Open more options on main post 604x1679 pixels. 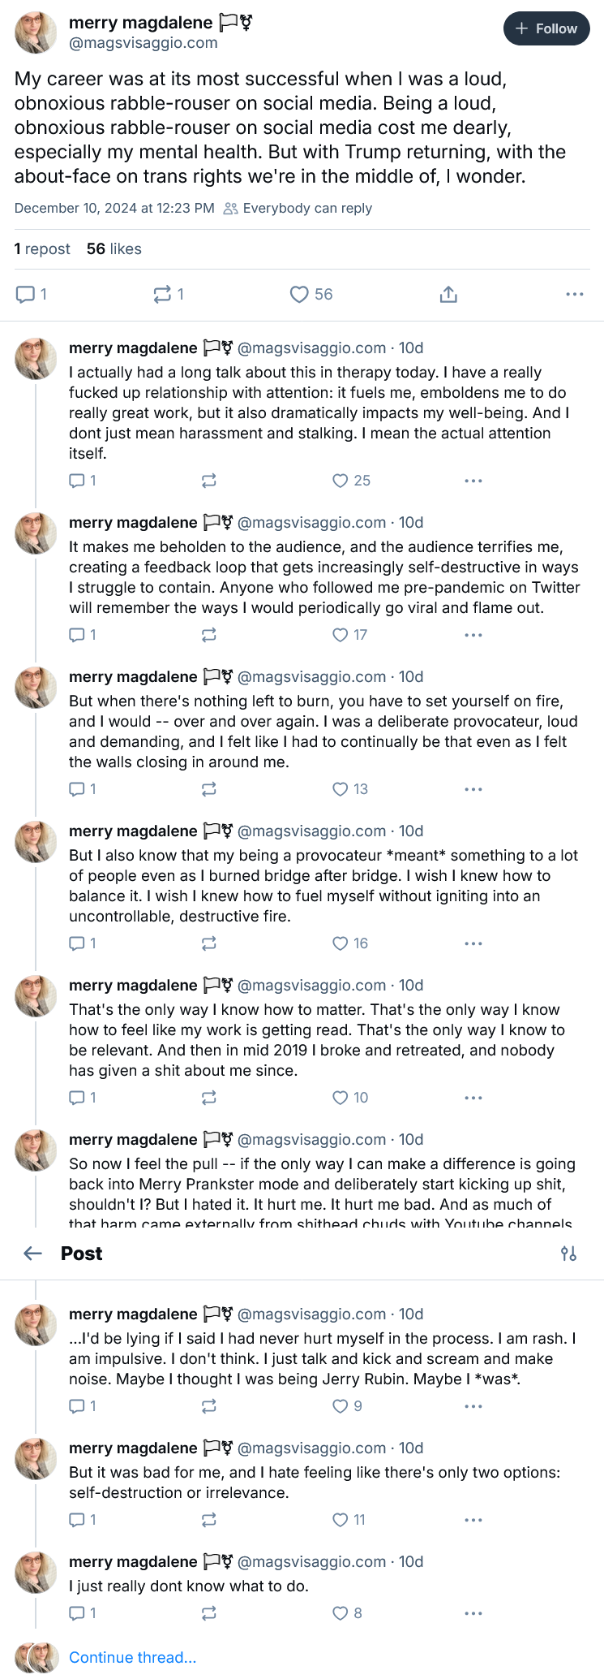point(575,294)
